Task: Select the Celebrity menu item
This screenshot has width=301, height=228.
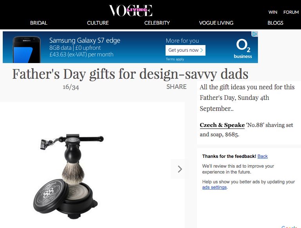Action: [157, 23]
